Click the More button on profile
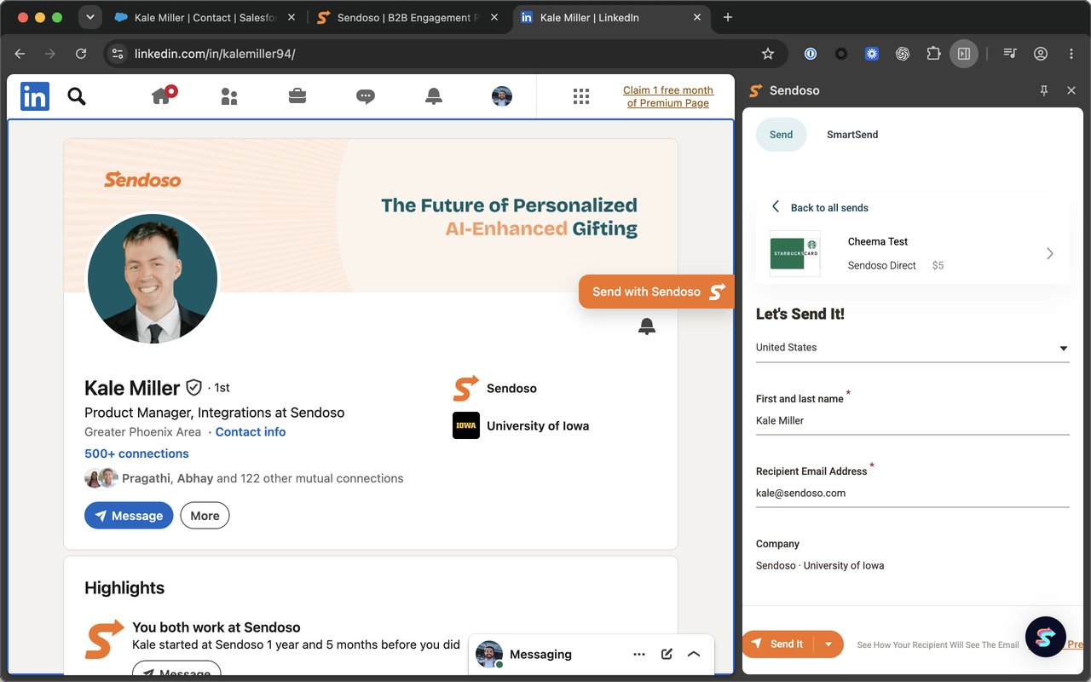This screenshot has height=682, width=1091. (x=205, y=516)
